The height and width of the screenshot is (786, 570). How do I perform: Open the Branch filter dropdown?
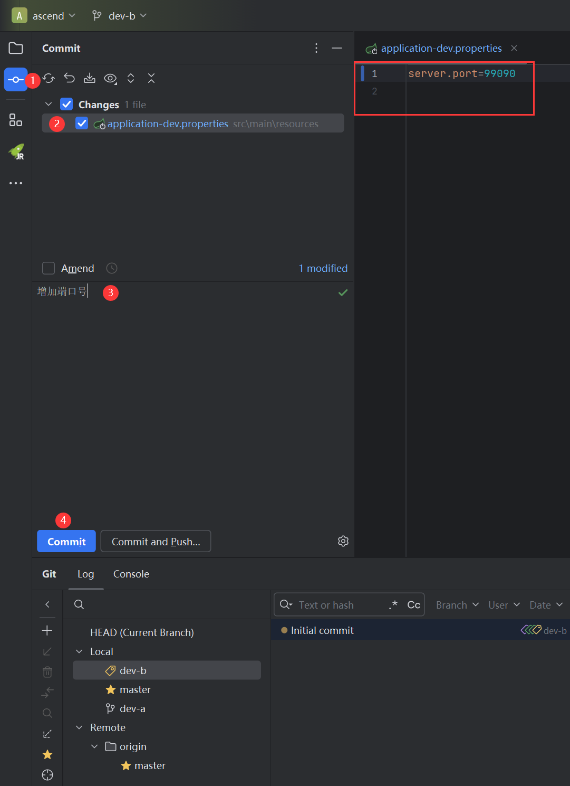coord(457,605)
